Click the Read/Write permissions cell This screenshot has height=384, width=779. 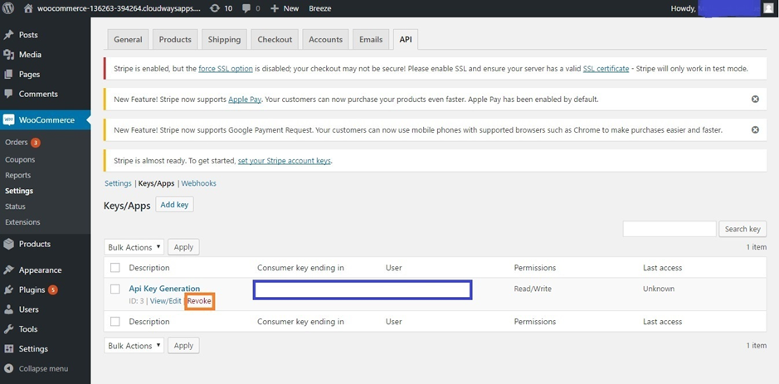click(x=533, y=289)
